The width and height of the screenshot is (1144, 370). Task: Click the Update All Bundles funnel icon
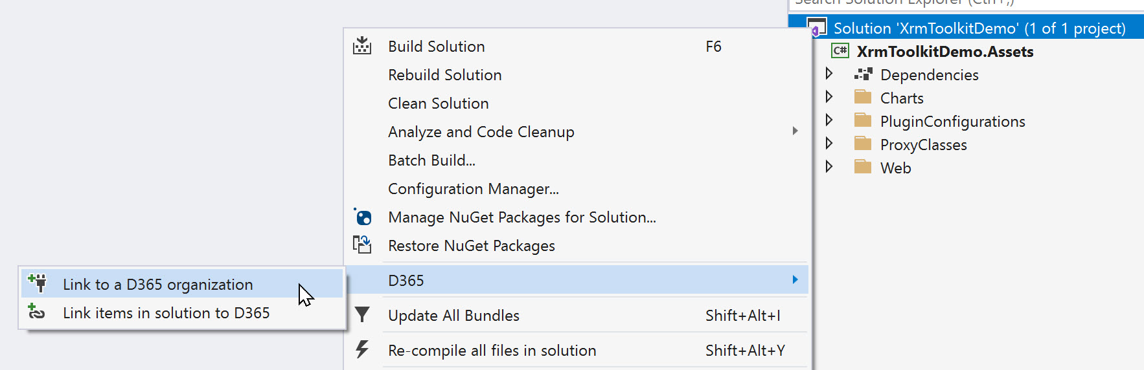coord(362,315)
